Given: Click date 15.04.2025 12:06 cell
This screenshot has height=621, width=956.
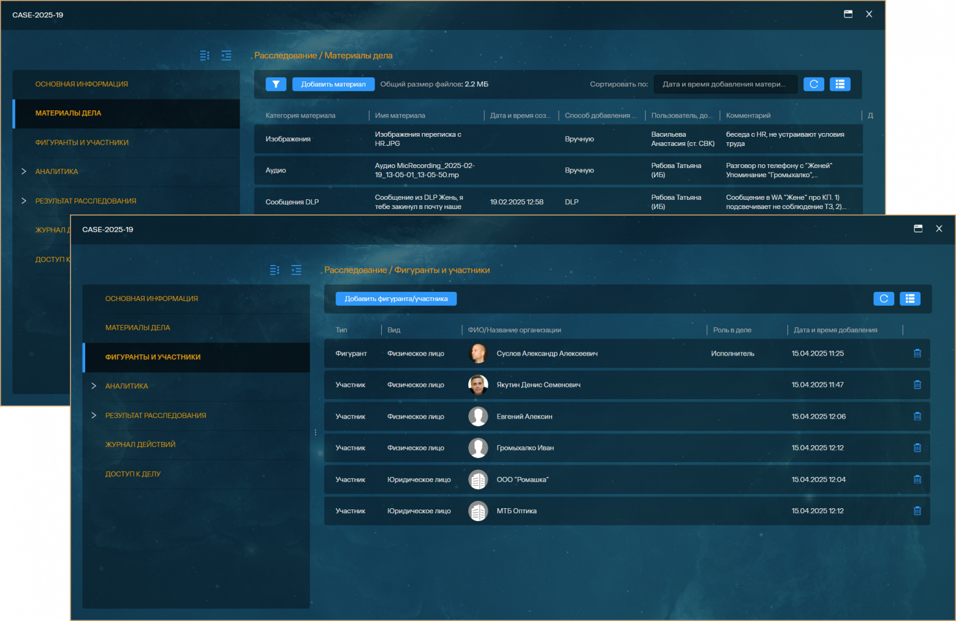Looking at the screenshot, I should pyautogui.click(x=818, y=416).
